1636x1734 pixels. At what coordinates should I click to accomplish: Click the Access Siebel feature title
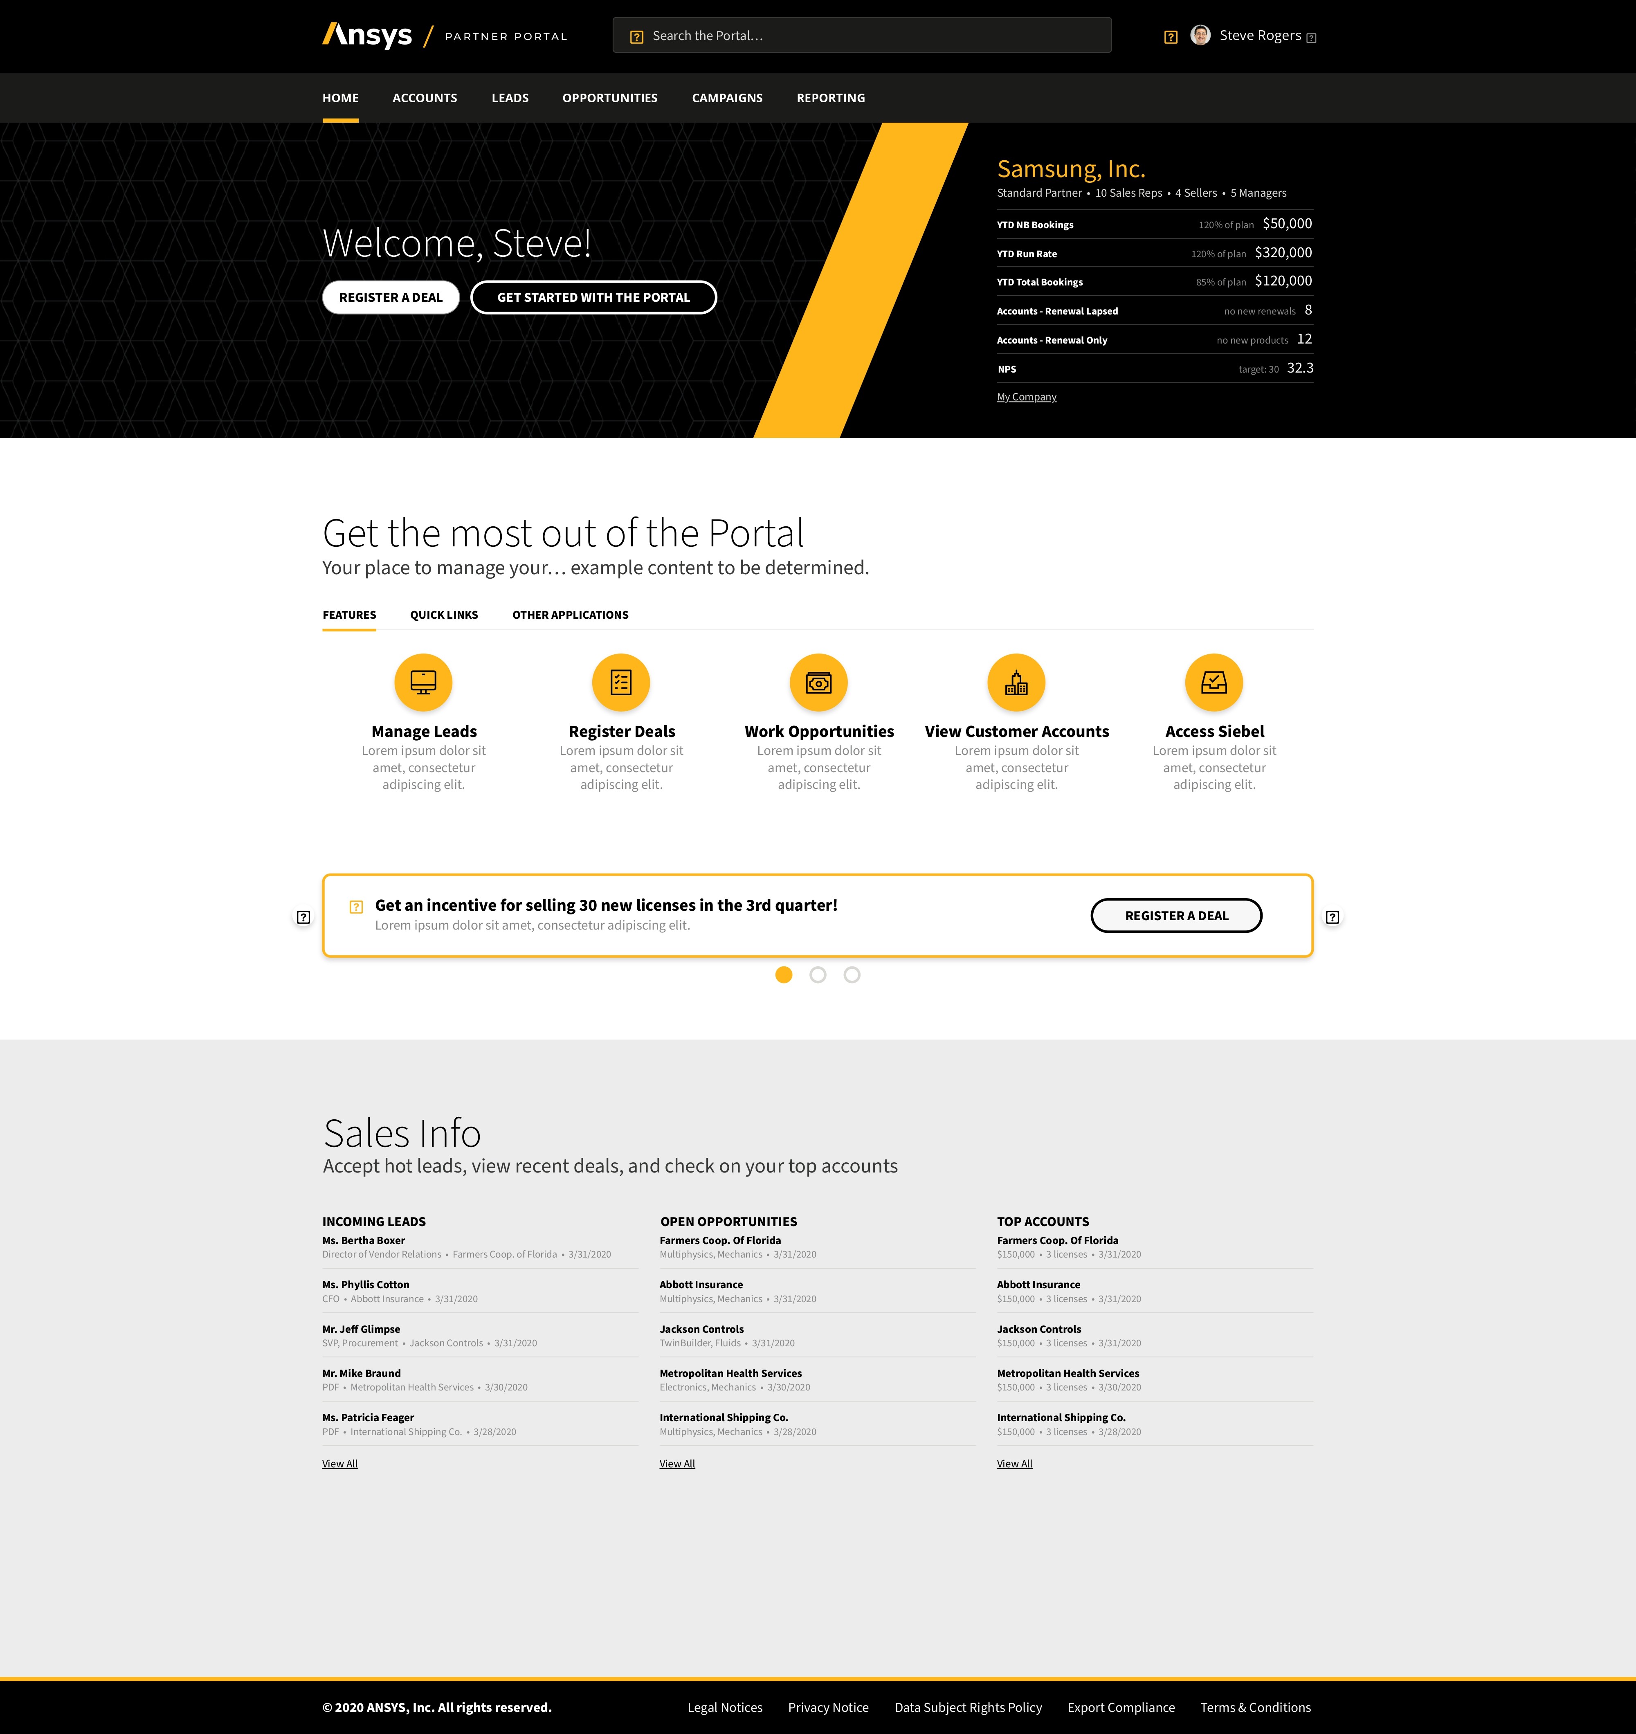(x=1215, y=731)
